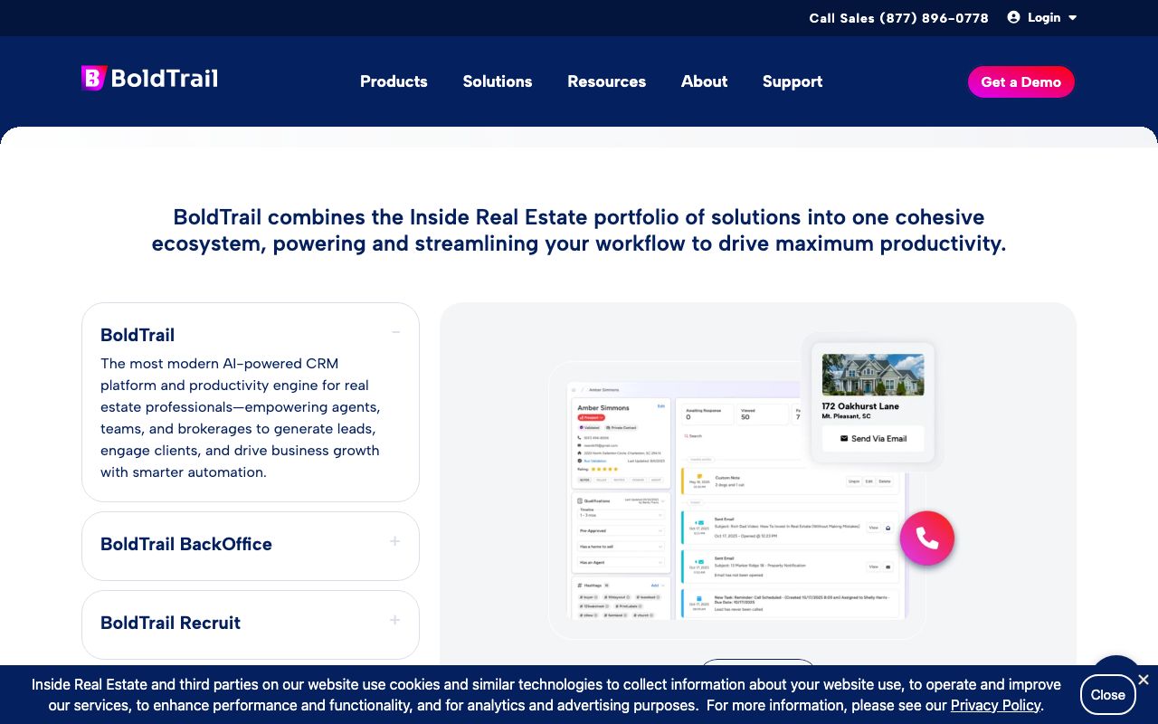Collapse the BoldTrail accordion section
The image size is (1158, 724).
(395, 332)
